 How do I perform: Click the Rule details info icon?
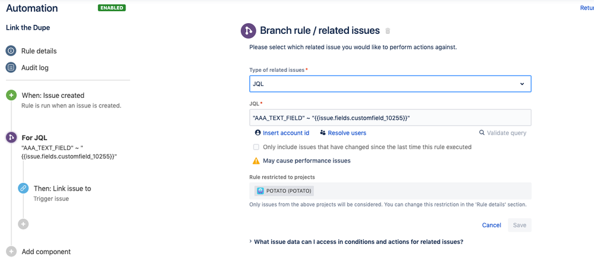click(11, 51)
